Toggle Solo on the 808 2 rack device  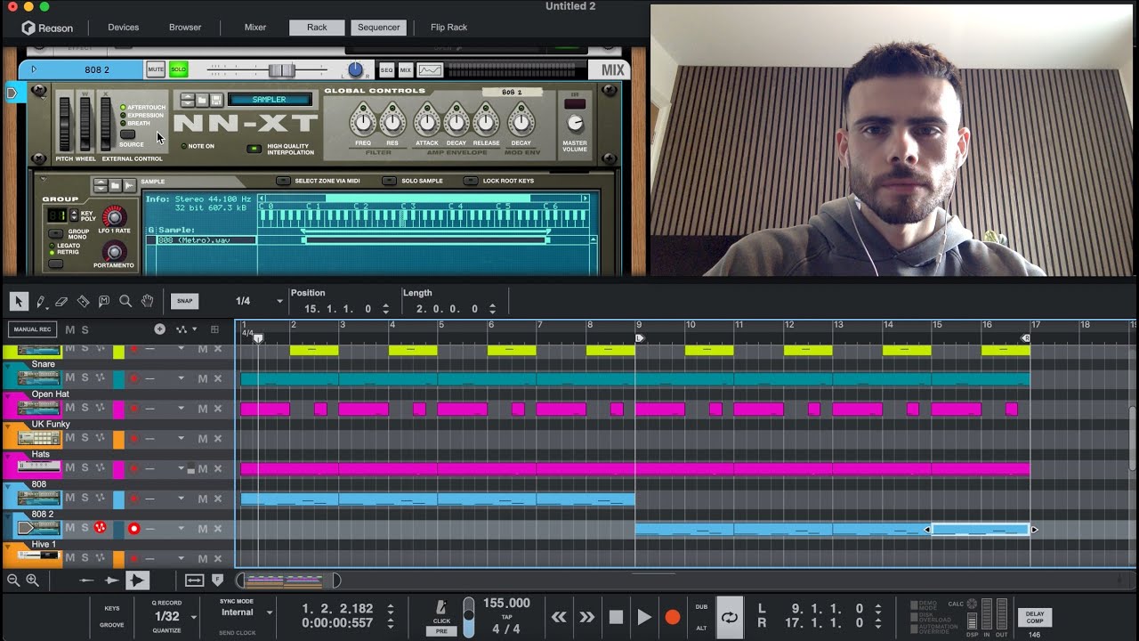click(x=179, y=69)
